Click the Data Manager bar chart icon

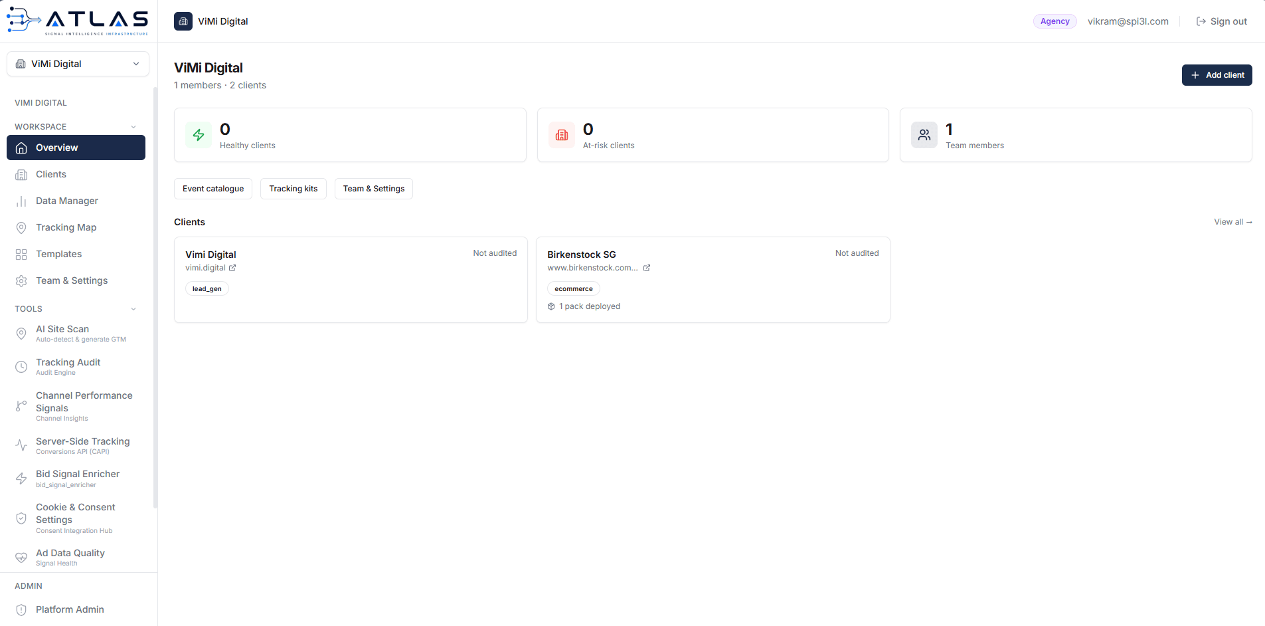[x=21, y=201]
